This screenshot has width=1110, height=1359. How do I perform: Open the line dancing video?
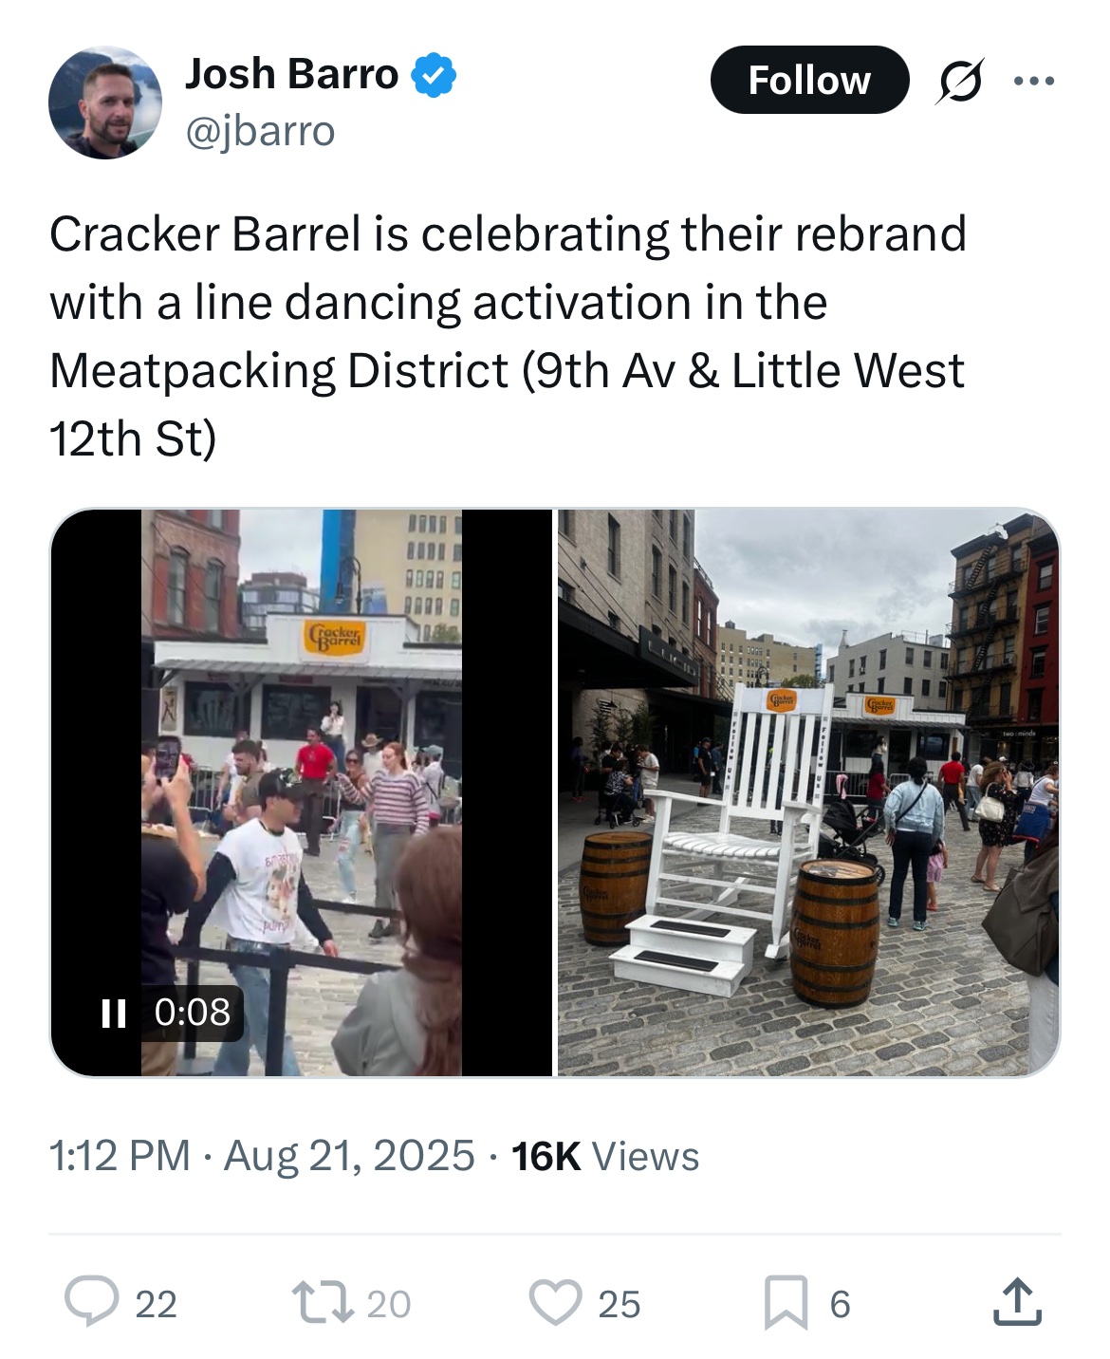pyautogui.click(x=301, y=792)
